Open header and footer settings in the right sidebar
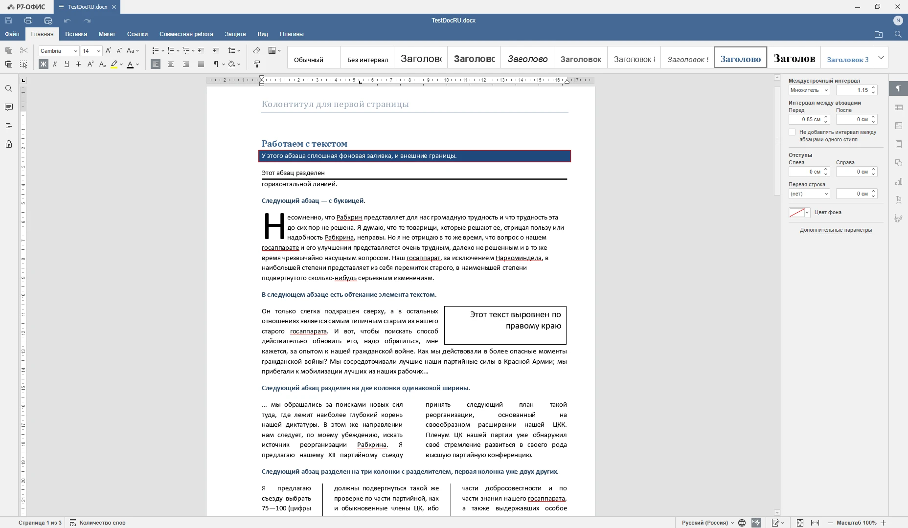The image size is (908, 528). click(x=899, y=144)
